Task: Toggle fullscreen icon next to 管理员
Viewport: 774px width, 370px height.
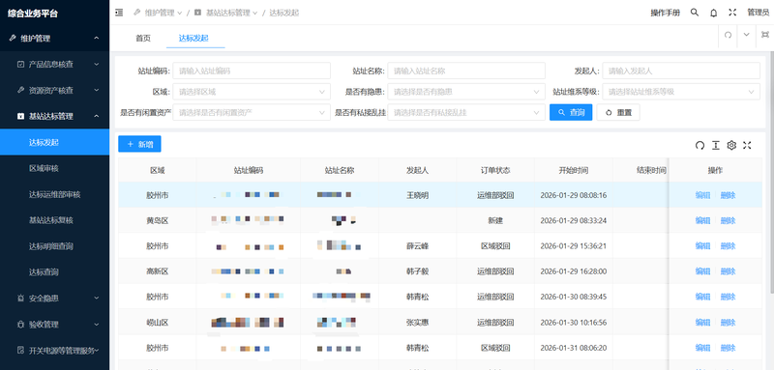Action: click(x=732, y=13)
